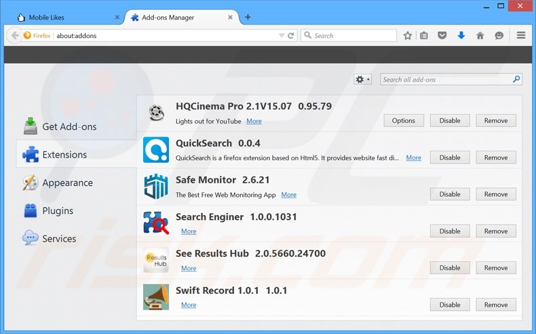The image size is (536, 334).
Task: Close the Mobile Likes tab
Action: (x=117, y=17)
